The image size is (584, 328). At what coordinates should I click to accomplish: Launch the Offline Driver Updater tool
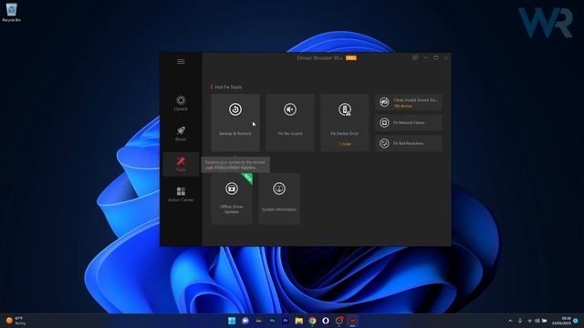(x=232, y=199)
